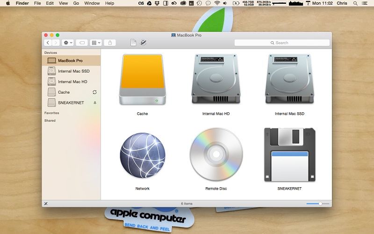Select the Remote Disc icon
This screenshot has height=234, width=374.
(x=216, y=154)
